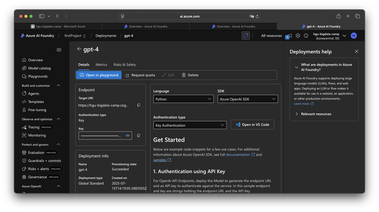Open Agents in the sidebar
Screen dimensions: 379x212
(31, 94)
